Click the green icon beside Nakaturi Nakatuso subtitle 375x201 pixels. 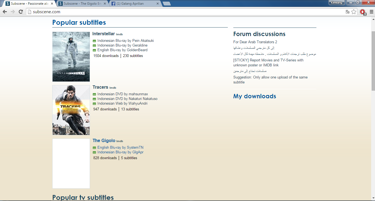[x=94, y=99]
